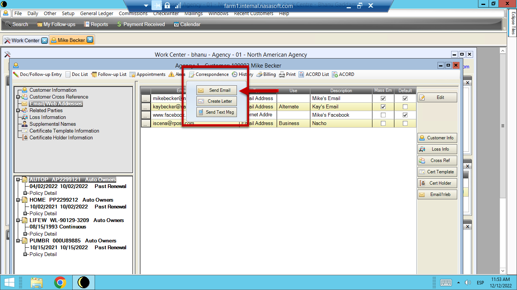The width and height of the screenshot is (517, 290).
Task: Click the Cert Holder side button
Action: (437, 183)
